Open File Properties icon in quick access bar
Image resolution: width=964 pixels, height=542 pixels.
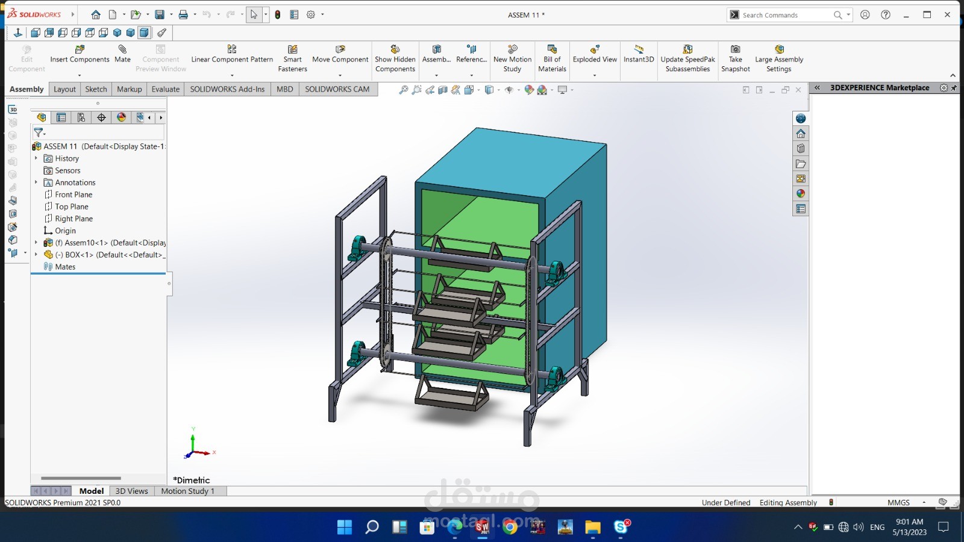(294, 14)
